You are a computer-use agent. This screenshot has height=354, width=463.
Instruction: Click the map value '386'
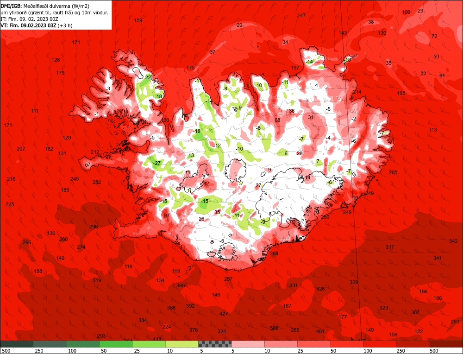[171, 308]
